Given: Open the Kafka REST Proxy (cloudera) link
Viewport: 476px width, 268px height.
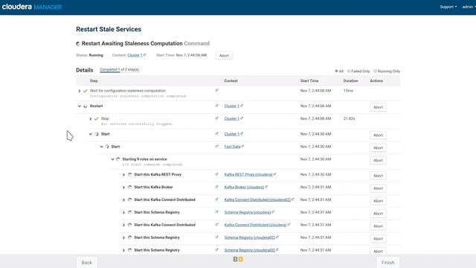Looking at the screenshot, I should coord(248,174).
